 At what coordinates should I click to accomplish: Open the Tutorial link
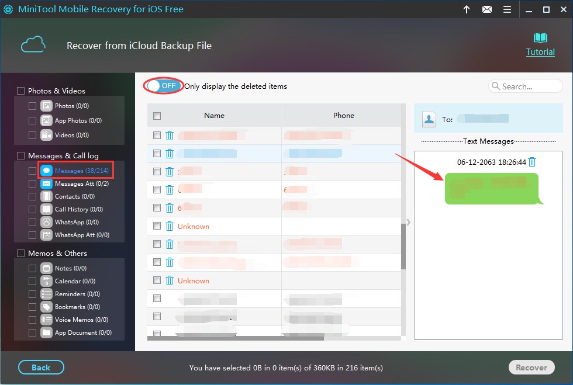(x=540, y=52)
